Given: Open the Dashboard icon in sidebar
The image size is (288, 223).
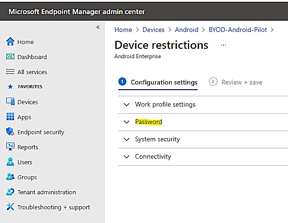Looking at the screenshot, I should (10, 57).
